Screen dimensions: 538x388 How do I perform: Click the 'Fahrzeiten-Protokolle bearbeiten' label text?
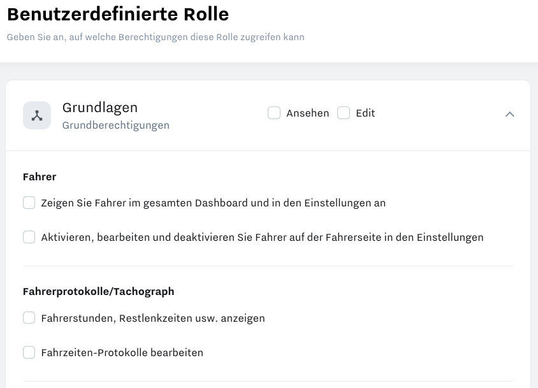(122, 352)
